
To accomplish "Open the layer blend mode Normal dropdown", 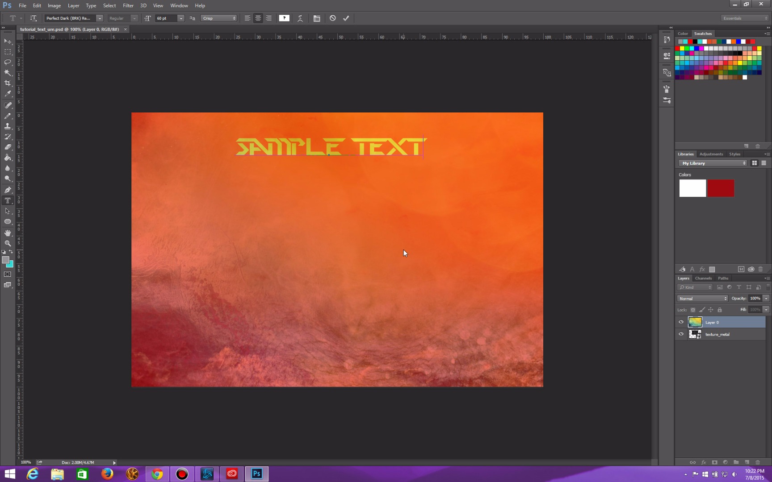I will (x=702, y=299).
